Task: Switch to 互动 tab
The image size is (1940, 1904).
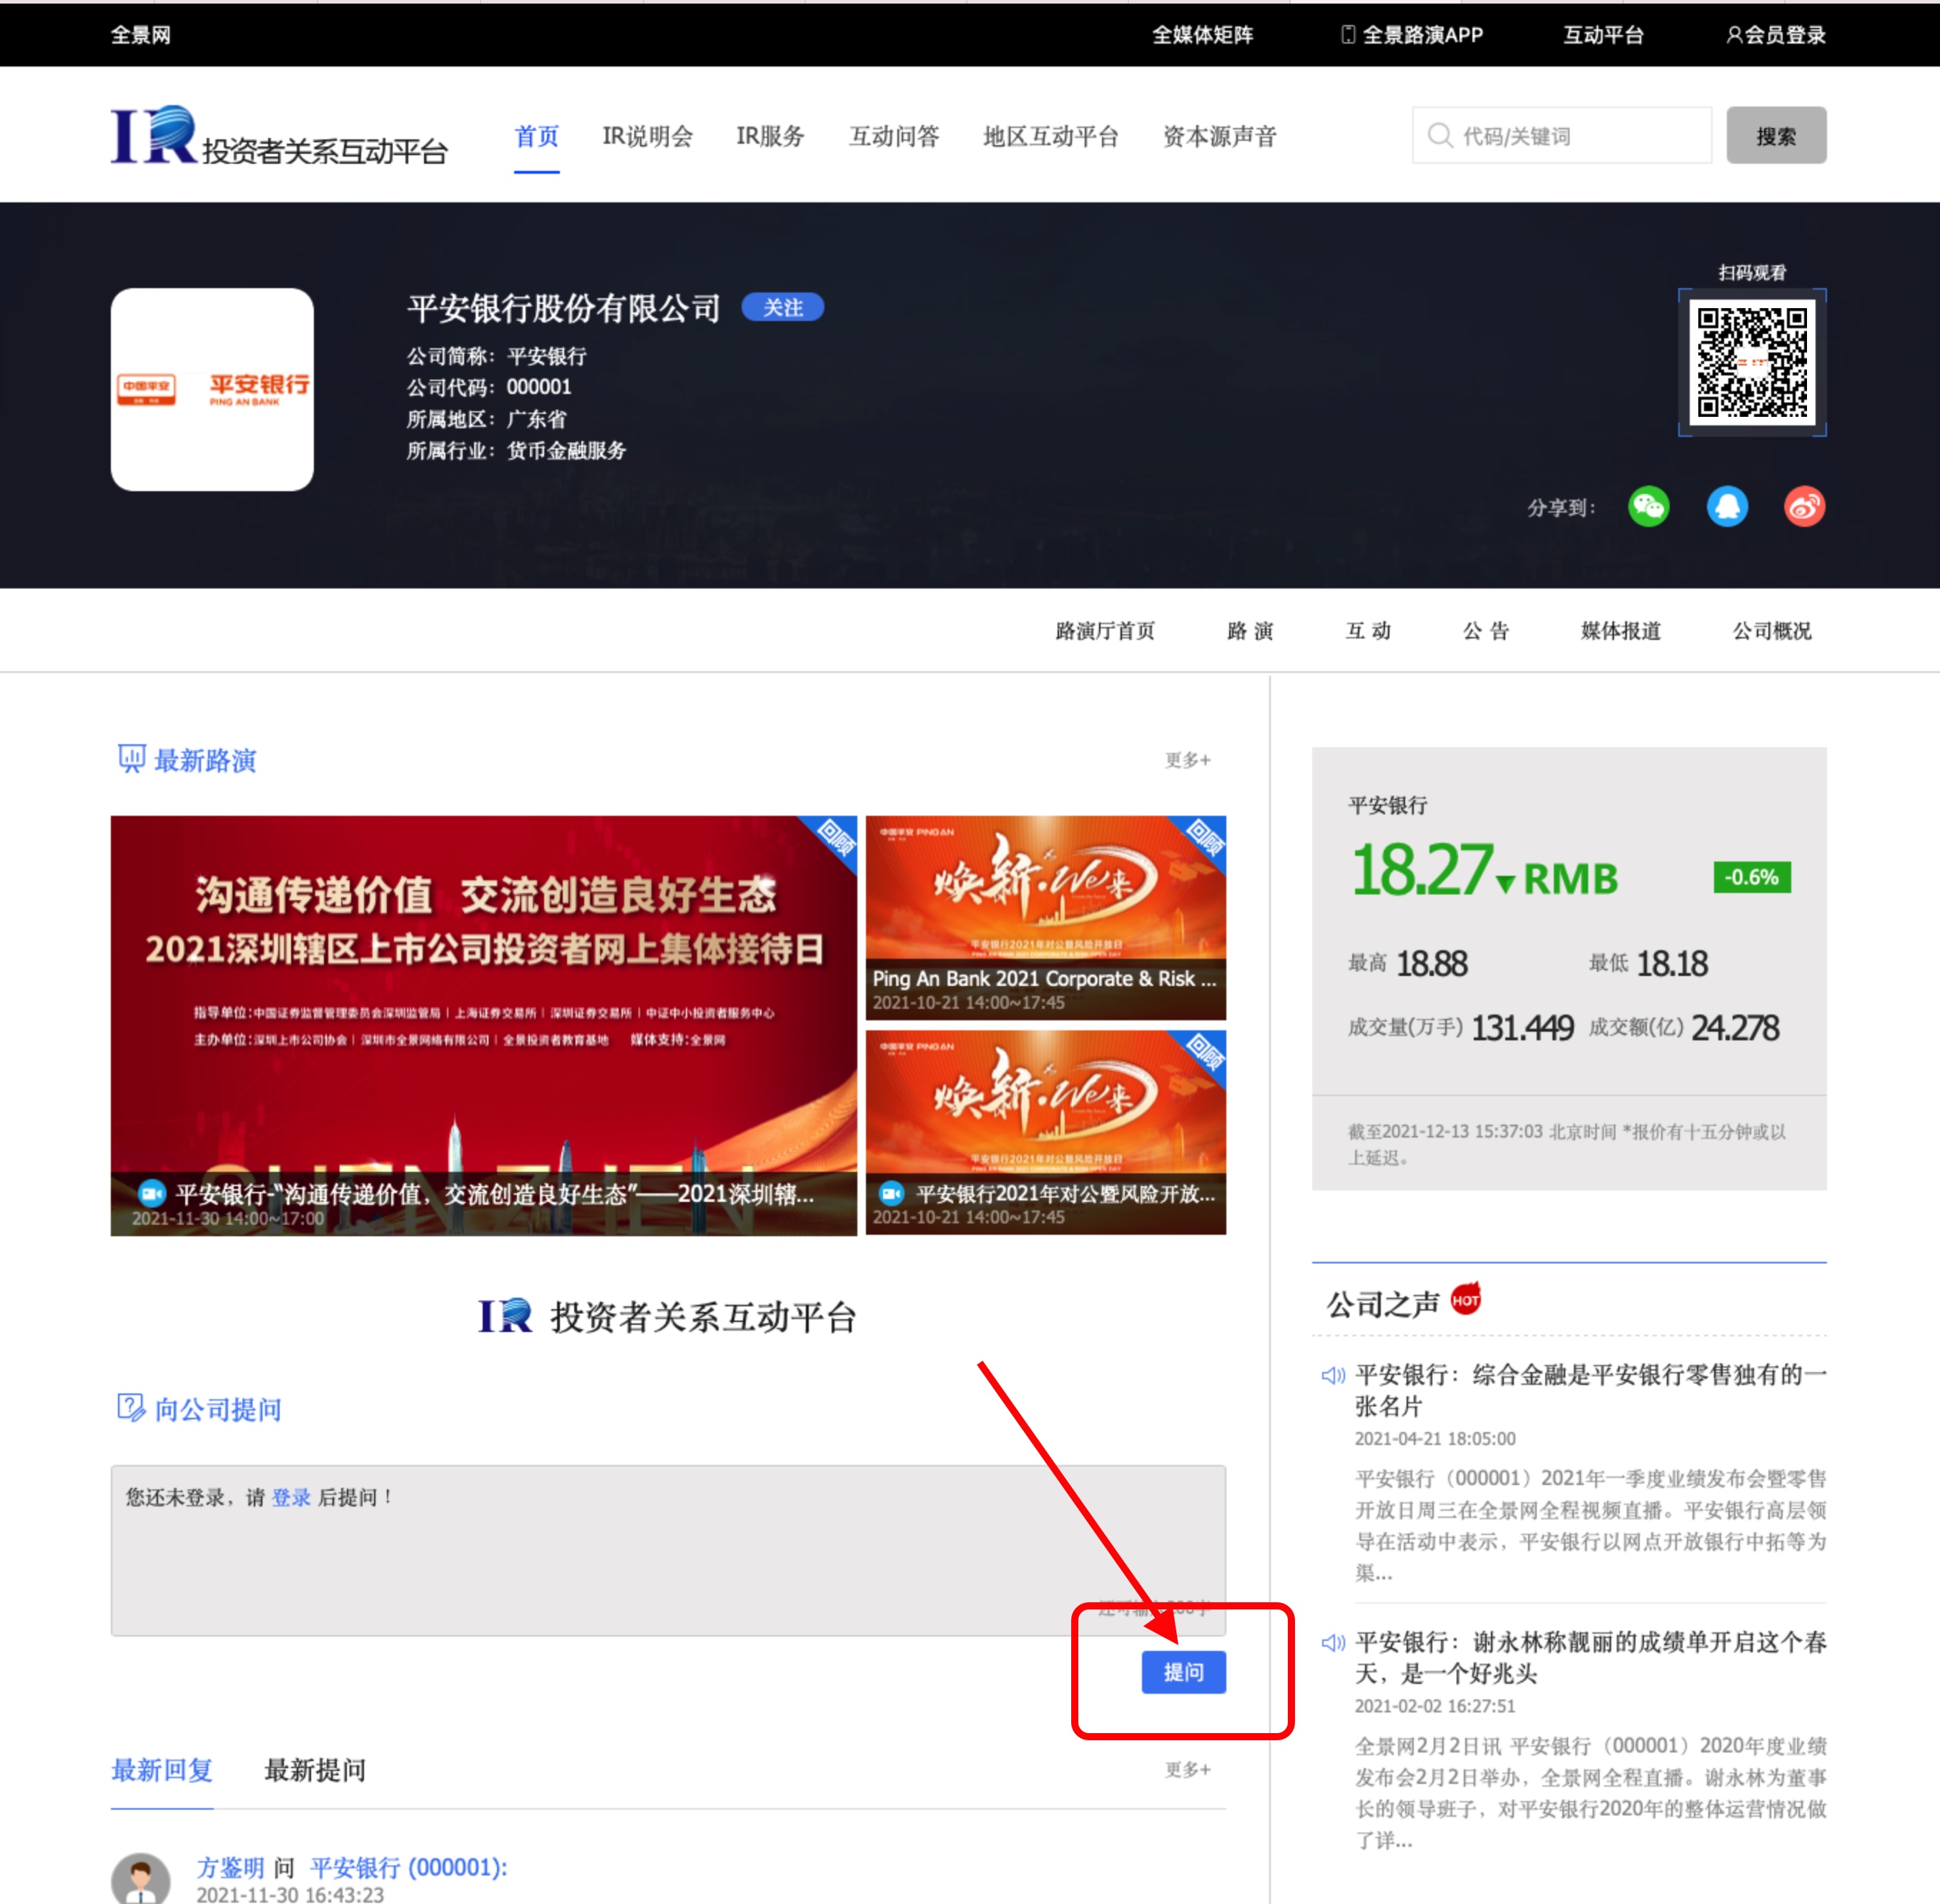Action: coord(1368,631)
